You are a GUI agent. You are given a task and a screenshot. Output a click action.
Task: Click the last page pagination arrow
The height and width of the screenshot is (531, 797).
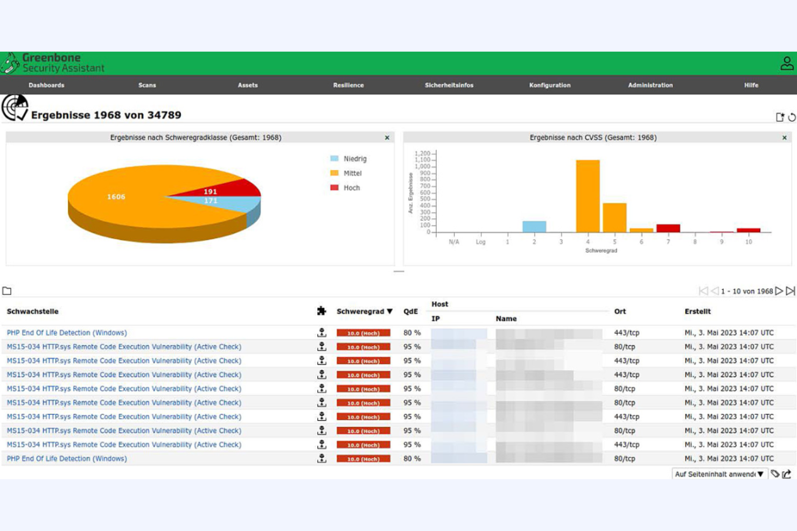789,290
